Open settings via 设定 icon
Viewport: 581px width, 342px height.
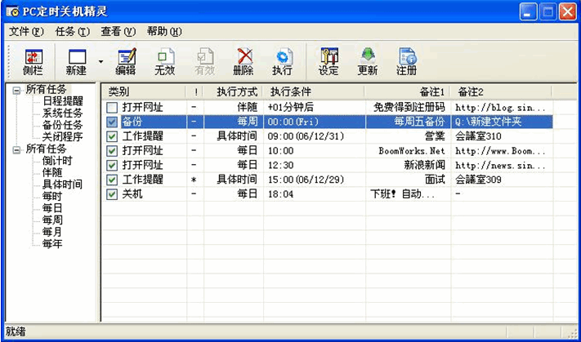pos(328,61)
